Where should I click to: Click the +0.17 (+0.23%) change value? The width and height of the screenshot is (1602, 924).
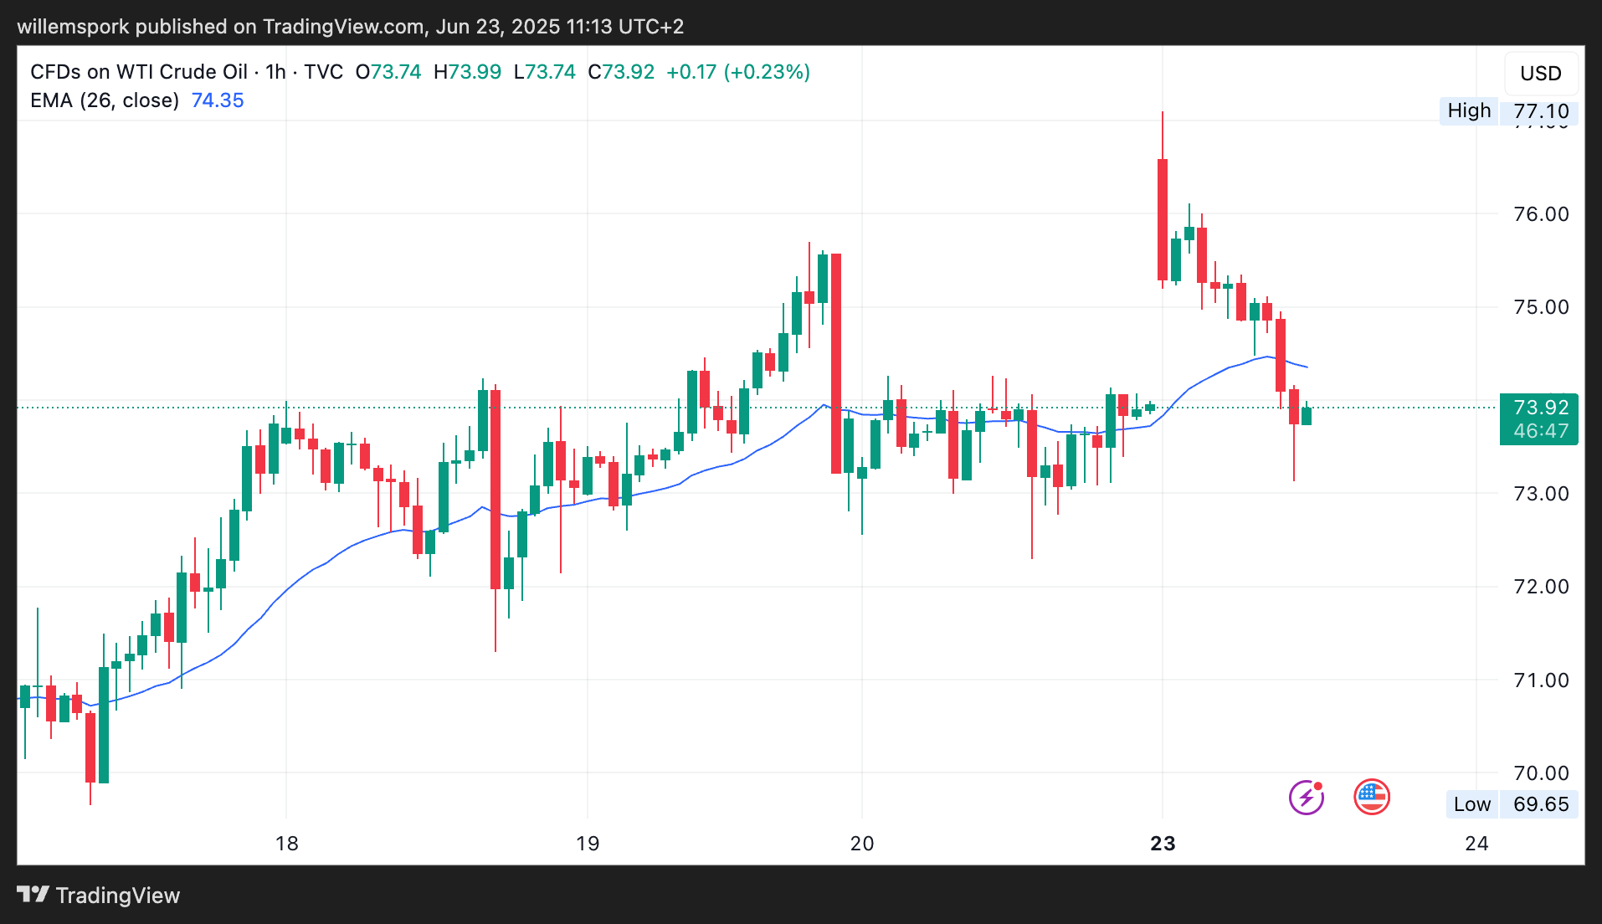coord(738,72)
